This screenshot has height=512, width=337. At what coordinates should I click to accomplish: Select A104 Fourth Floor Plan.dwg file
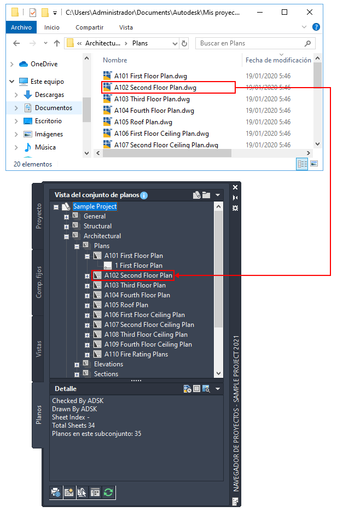click(154, 111)
